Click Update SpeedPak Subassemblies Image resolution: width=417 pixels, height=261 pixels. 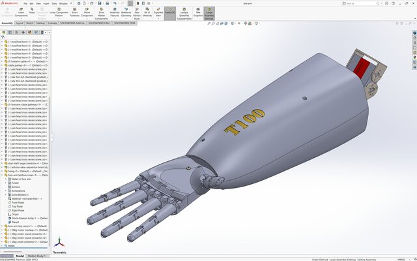click(184, 14)
